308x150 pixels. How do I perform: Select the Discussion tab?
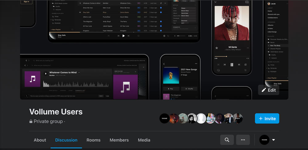click(x=66, y=140)
